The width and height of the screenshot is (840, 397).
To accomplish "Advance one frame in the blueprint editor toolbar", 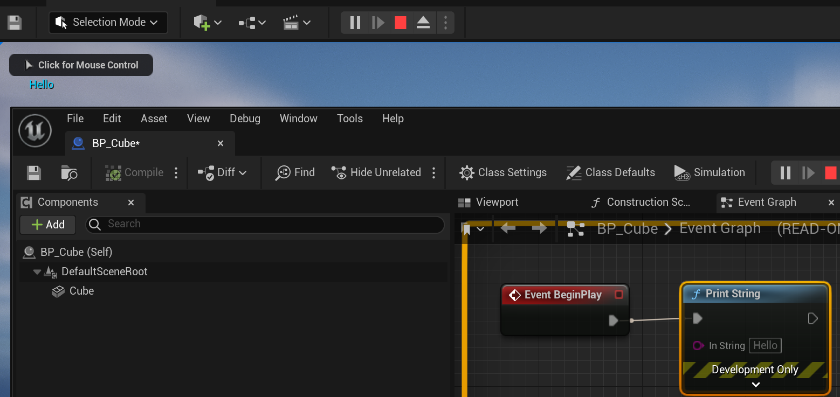I will click(x=808, y=173).
